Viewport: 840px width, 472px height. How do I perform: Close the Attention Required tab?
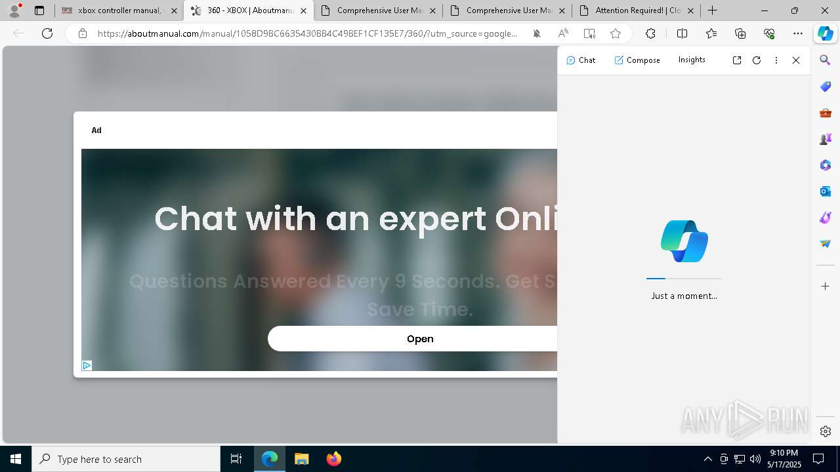coord(690,10)
